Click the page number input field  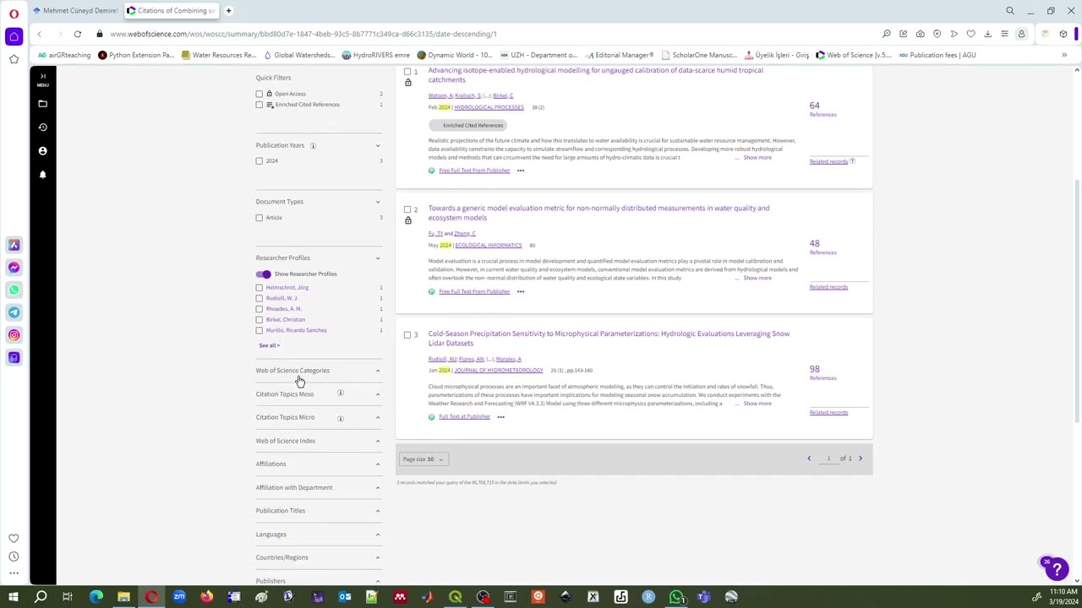pyautogui.click(x=828, y=459)
